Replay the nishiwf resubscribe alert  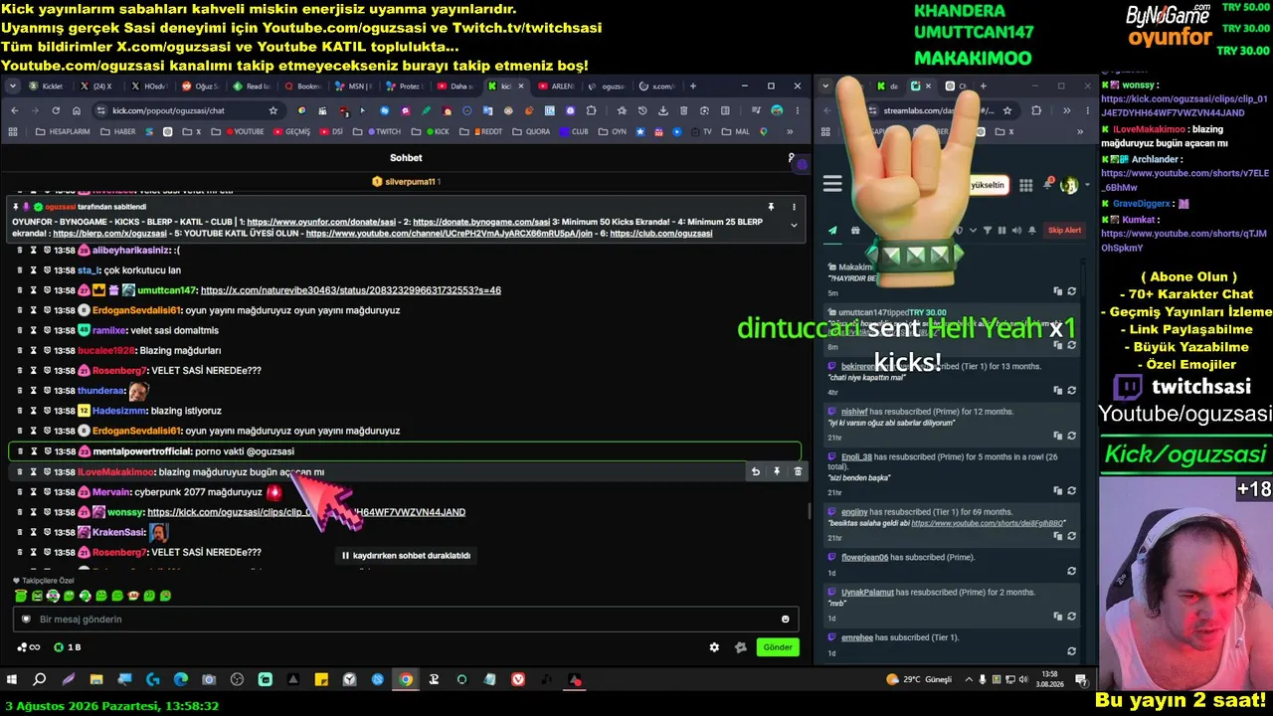1071,436
